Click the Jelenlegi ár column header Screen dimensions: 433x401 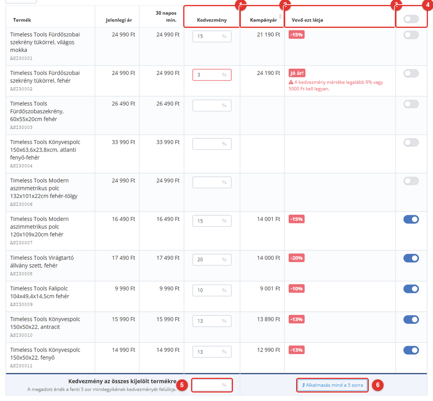[119, 20]
